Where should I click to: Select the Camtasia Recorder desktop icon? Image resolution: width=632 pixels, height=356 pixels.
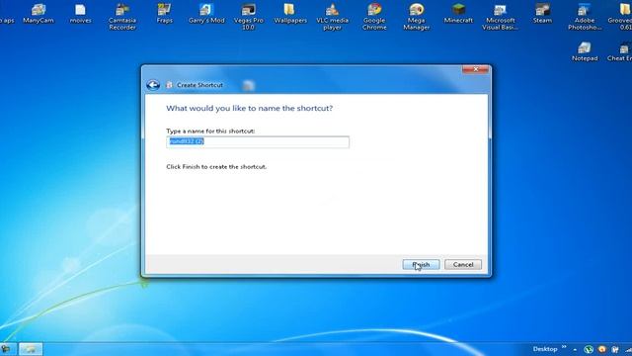122,17
